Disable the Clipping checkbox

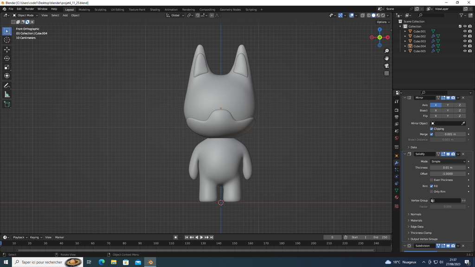(x=432, y=129)
